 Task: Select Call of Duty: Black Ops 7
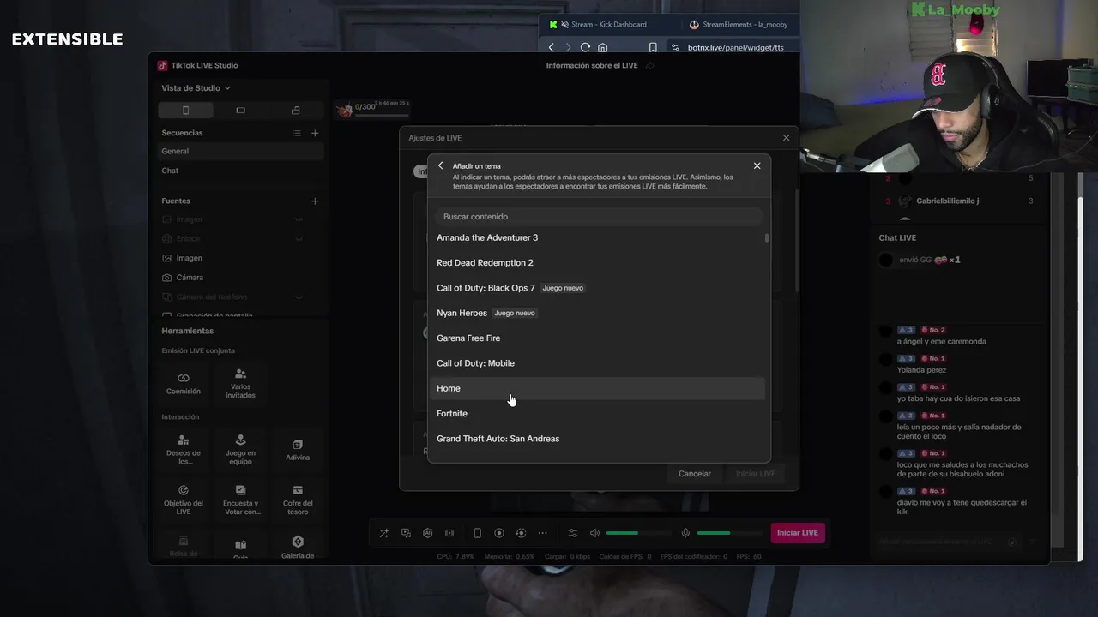coord(599,288)
